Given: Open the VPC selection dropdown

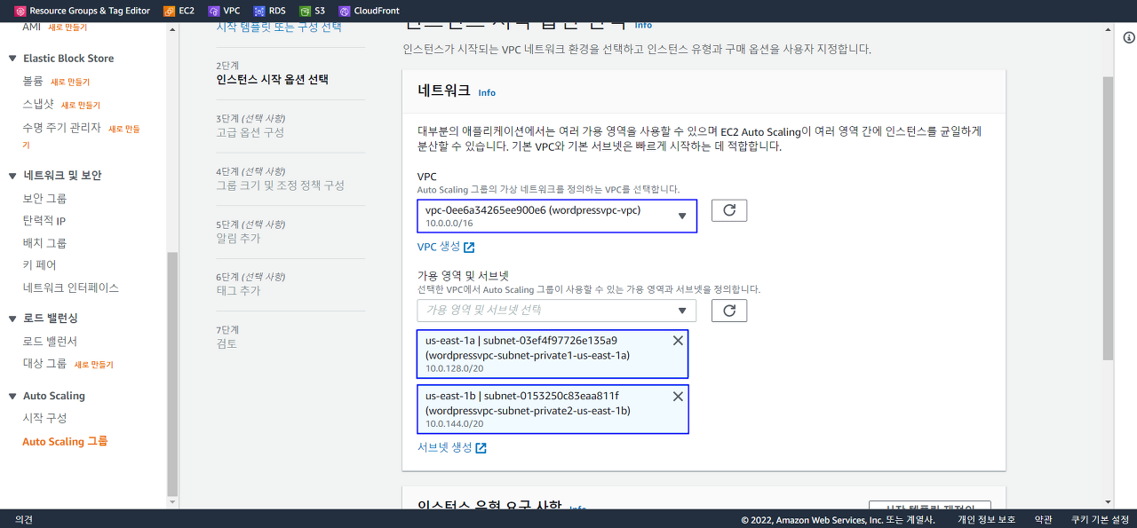Looking at the screenshot, I should [x=557, y=216].
